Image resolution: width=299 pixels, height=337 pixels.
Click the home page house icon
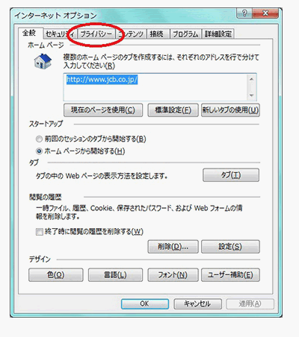coord(43,61)
